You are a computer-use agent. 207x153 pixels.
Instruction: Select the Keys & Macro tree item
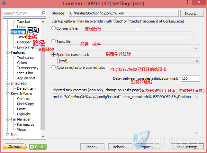22,94
